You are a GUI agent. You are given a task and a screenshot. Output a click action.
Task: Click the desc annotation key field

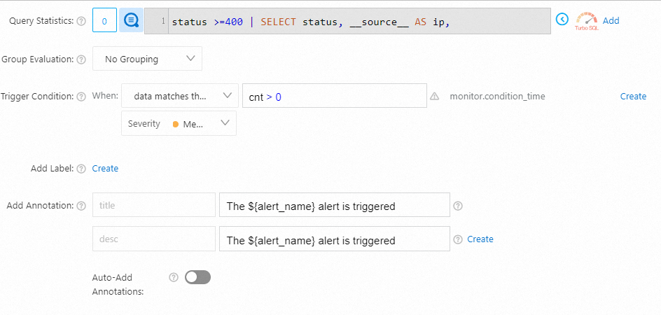[x=154, y=239]
